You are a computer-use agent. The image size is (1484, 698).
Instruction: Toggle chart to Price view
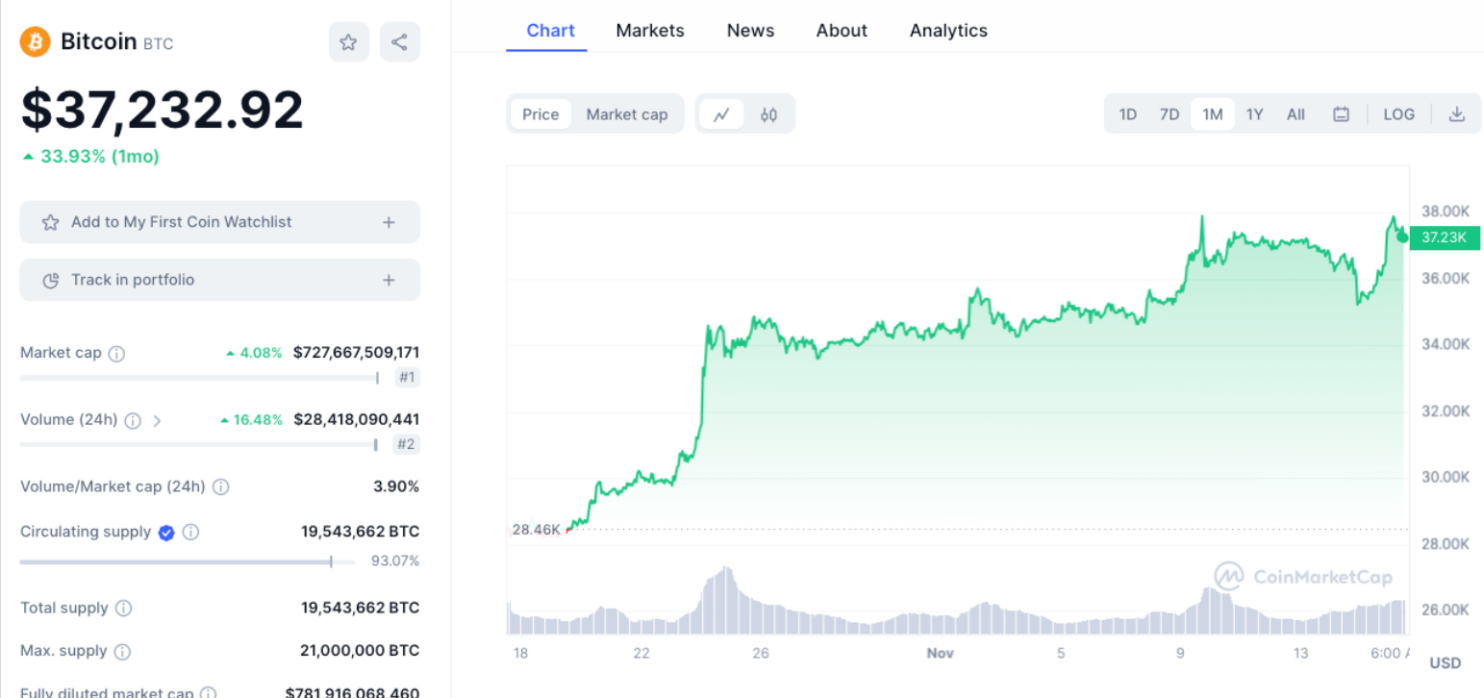541,114
